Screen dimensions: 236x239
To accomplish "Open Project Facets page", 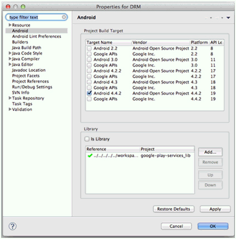I will point(26,76).
